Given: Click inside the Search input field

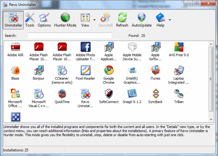Looking at the screenshot, I should click(x=70, y=36).
